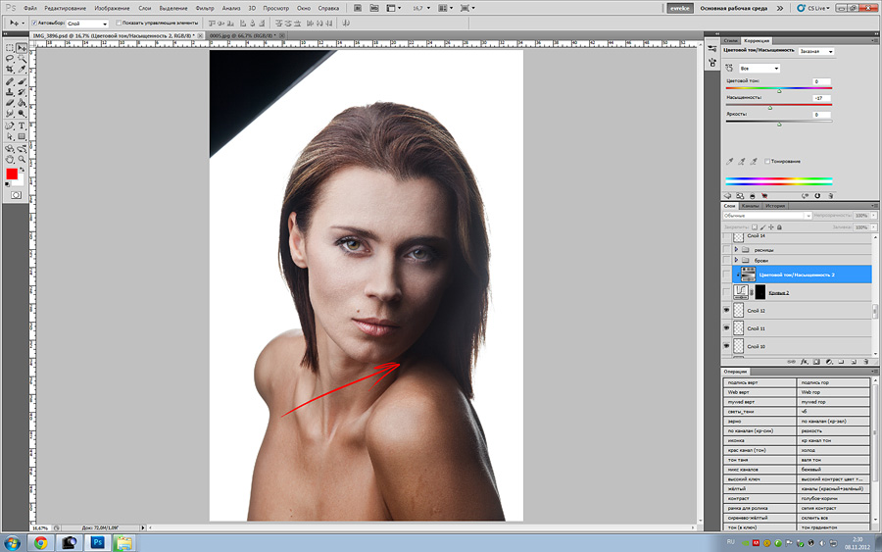Select the Zoom tool in the toolbox
Viewport: 882px width, 552px height.
[22, 159]
